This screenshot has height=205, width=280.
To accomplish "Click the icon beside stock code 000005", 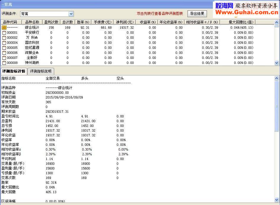I will coord(4,48).
